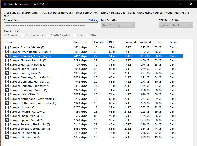Screen dimensions: 197x146
Task: Uncheck the UK, London (3) server
Action: click(7, 133)
